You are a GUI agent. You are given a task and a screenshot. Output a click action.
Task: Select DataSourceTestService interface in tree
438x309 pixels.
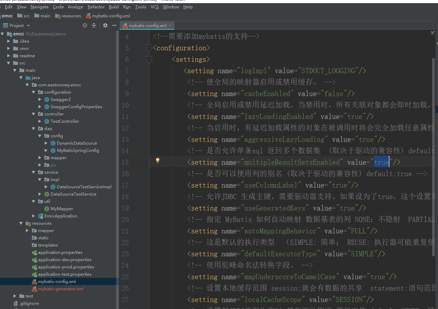(73, 194)
